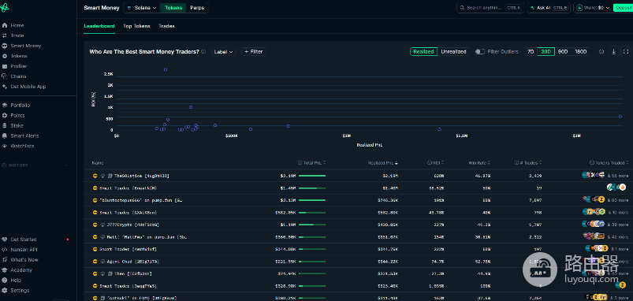Switch to the Unrealized PnL mode
This screenshot has width=633, height=301.
453,52
